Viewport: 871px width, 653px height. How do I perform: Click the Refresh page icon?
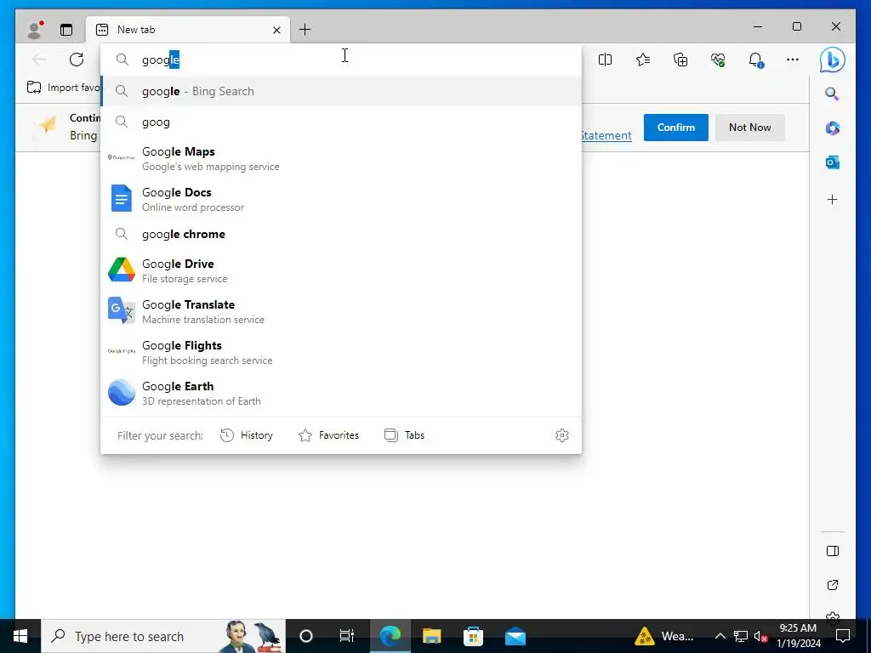(x=77, y=60)
